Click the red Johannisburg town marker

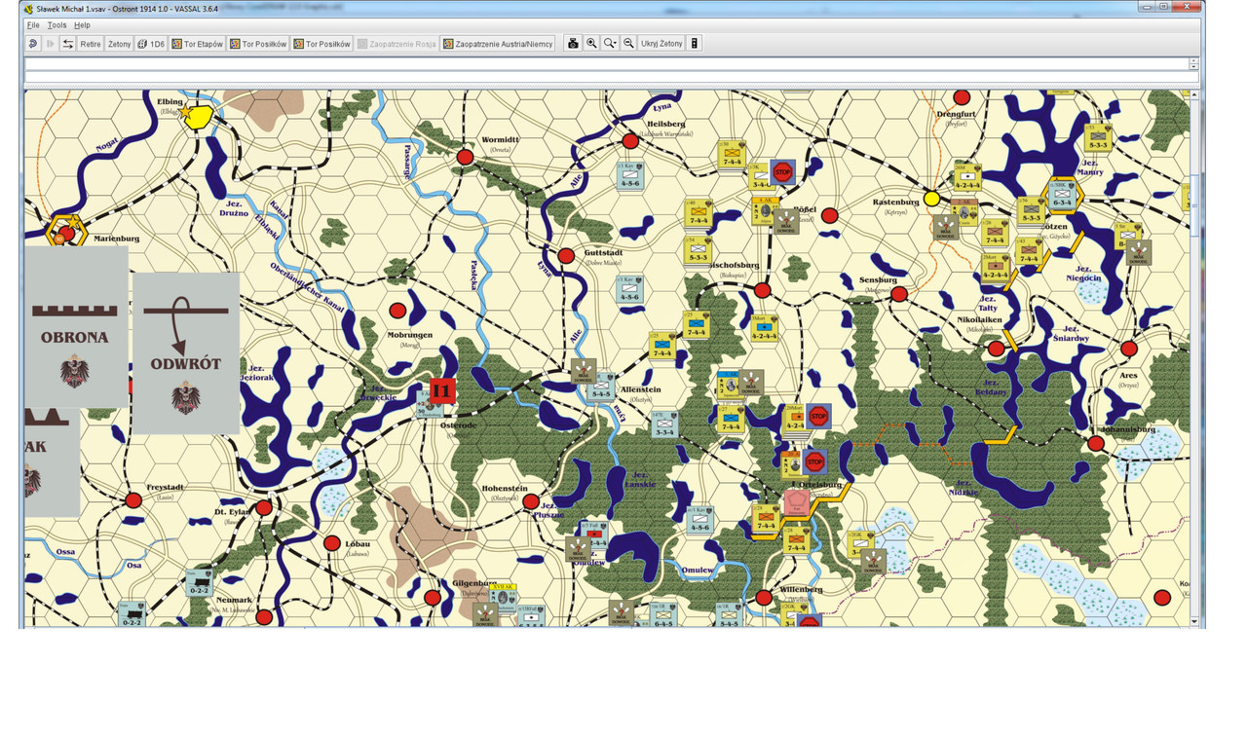(1096, 444)
